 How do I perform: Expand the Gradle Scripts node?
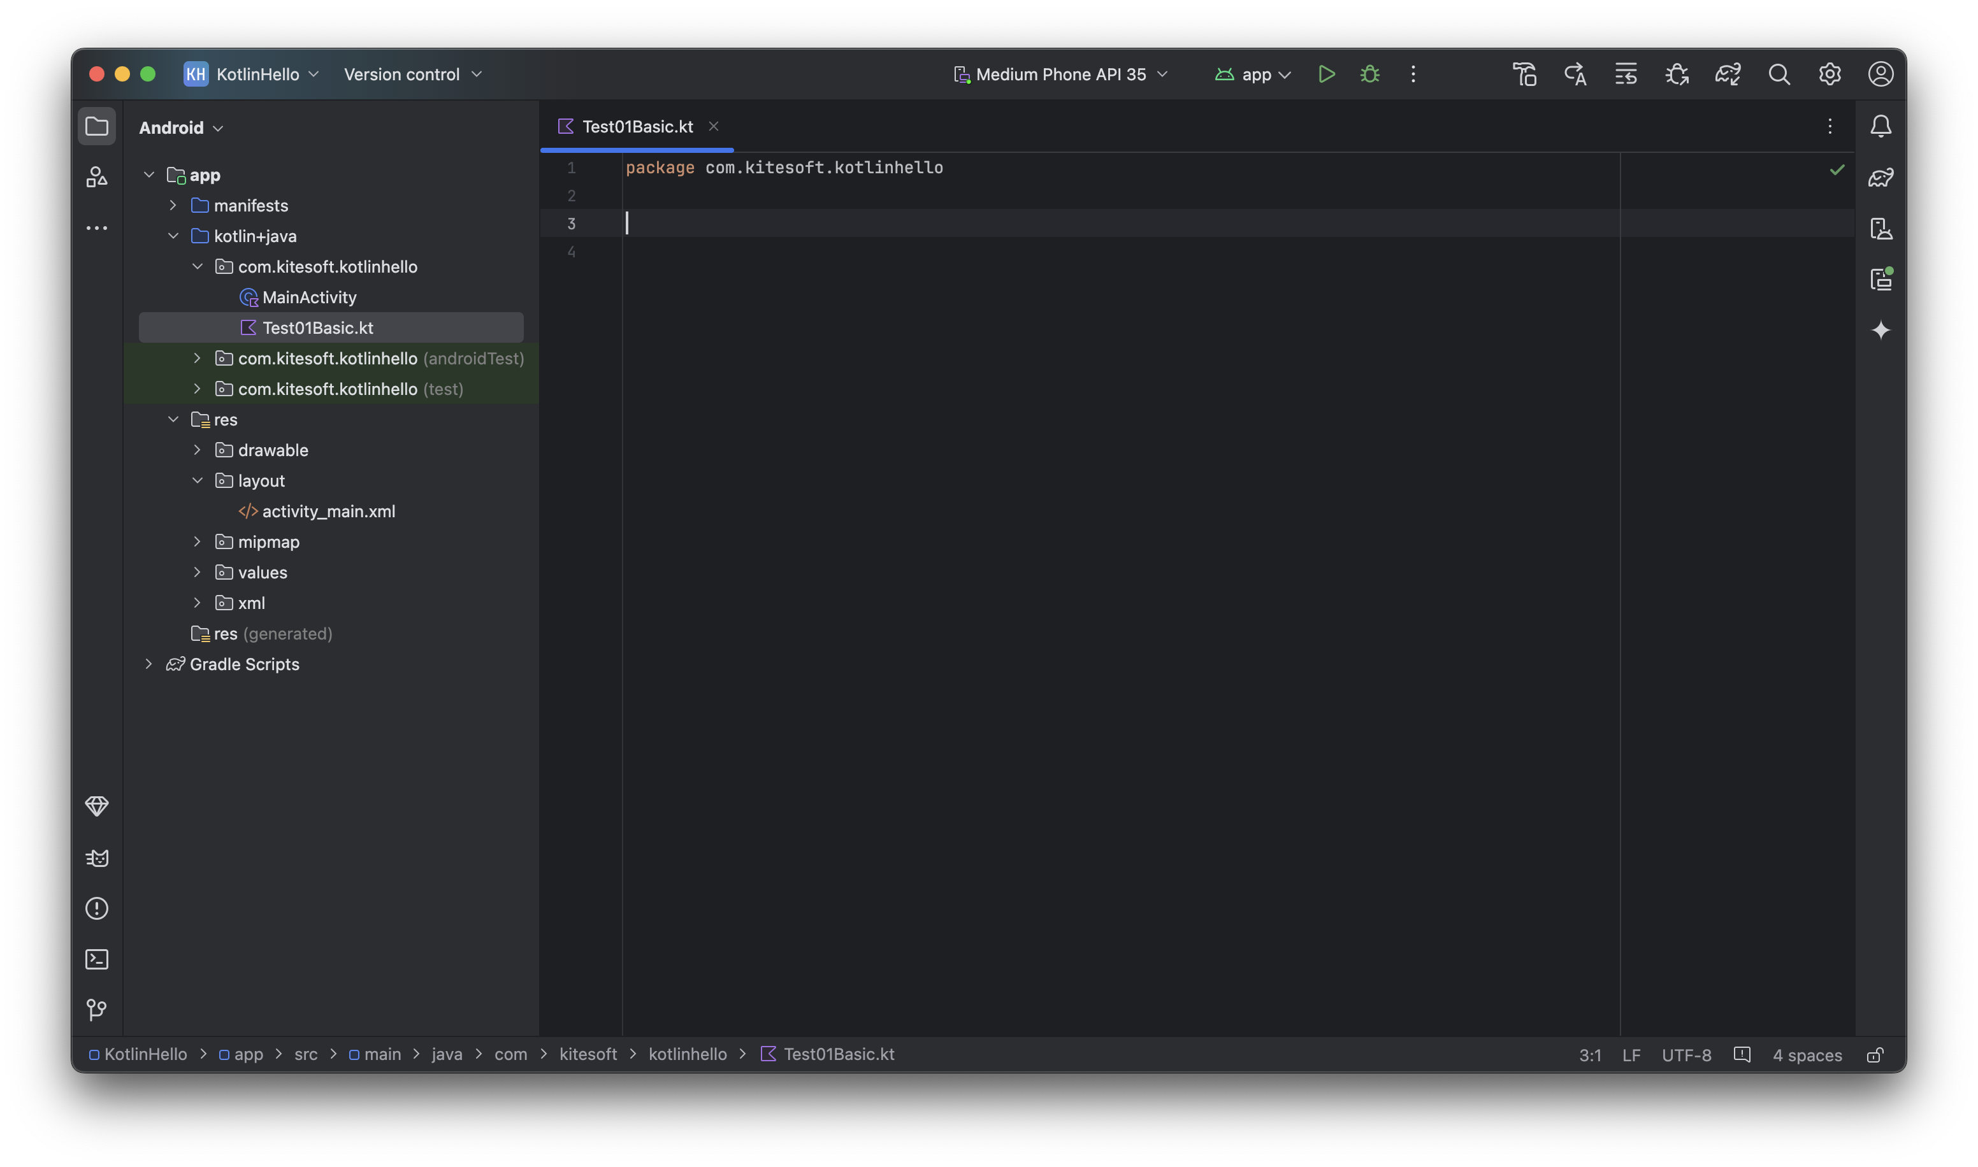[148, 664]
